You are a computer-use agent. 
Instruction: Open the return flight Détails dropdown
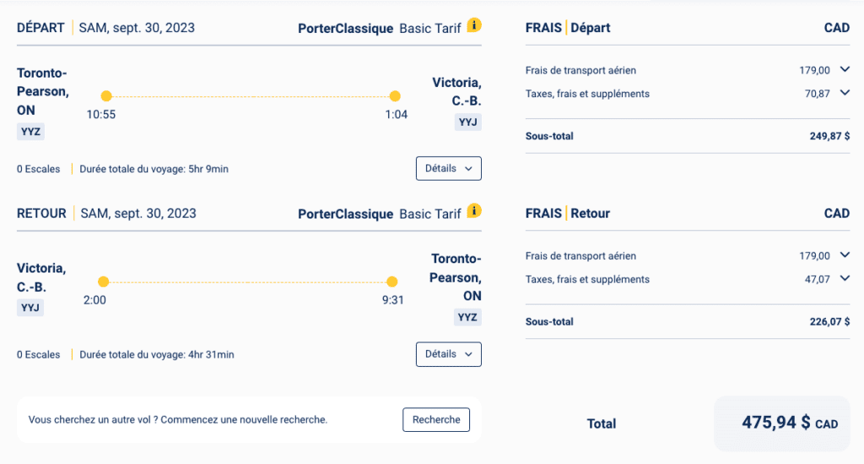point(448,354)
